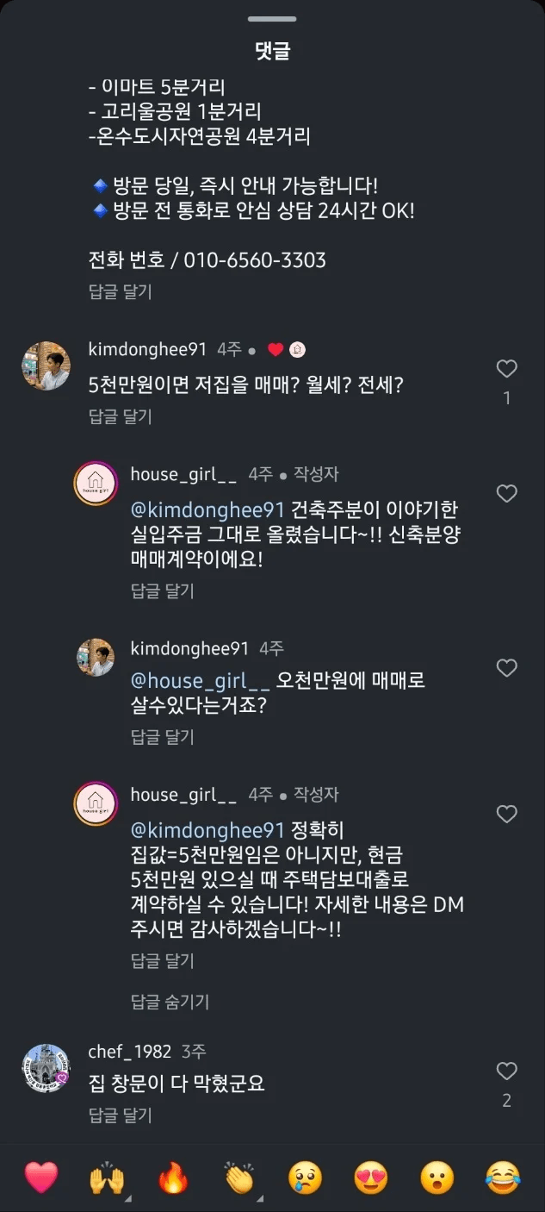Viewport: 545px width, 1212px height.
Task: Send the crying face emoji
Action: pos(306,1178)
